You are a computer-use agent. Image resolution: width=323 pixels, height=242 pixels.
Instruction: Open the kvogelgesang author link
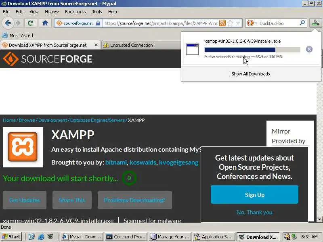coord(178,163)
